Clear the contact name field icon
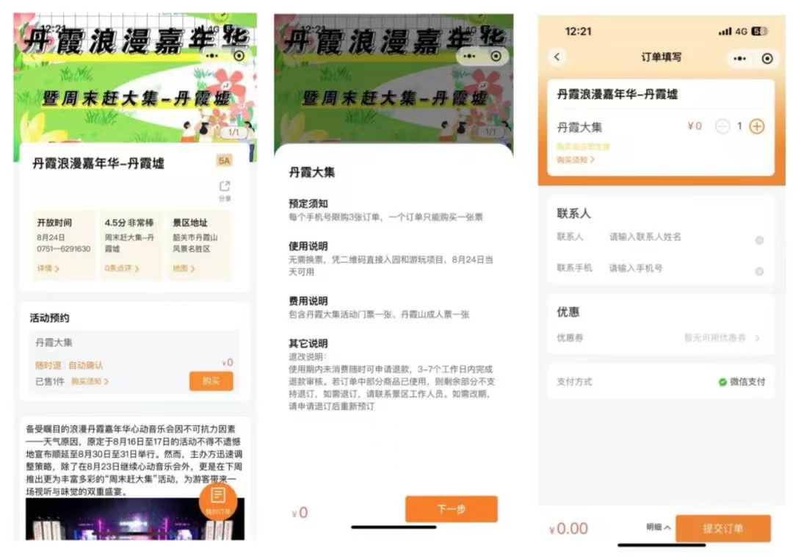Viewport: 793px width, 557px height. 759,240
